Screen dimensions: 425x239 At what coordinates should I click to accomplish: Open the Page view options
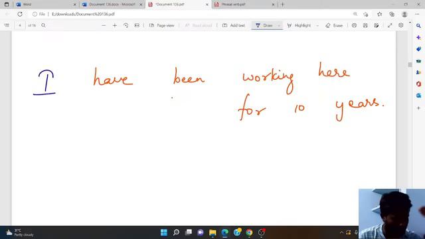(162, 25)
